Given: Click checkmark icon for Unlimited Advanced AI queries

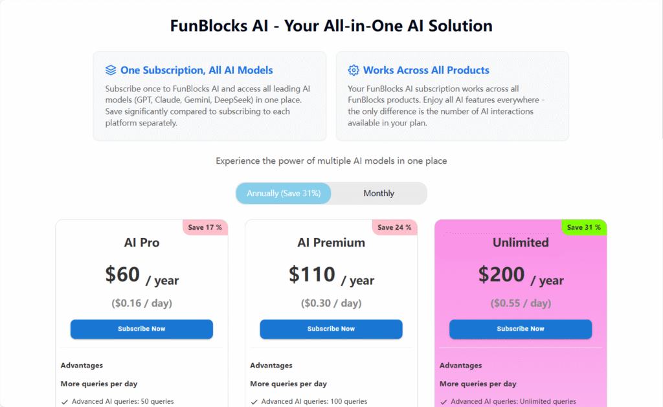Looking at the screenshot, I should point(444,402).
